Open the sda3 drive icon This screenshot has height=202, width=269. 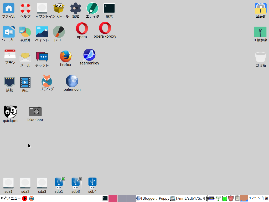click(42, 183)
